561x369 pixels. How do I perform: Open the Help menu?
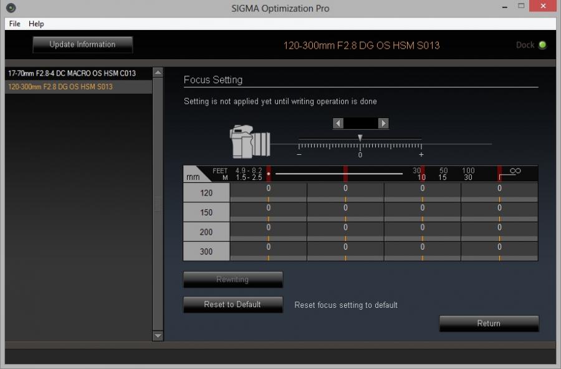coord(36,24)
